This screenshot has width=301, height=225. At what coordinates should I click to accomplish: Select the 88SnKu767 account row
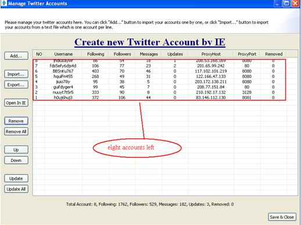(159, 71)
